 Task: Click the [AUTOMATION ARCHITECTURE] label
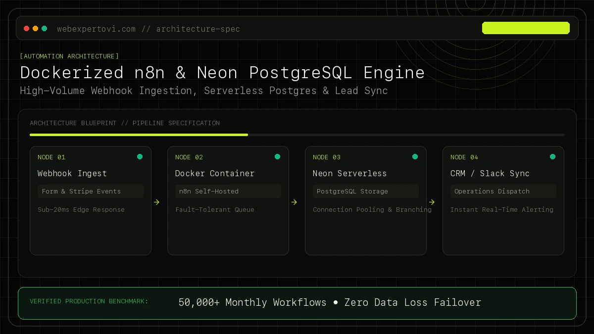pyautogui.click(x=69, y=56)
